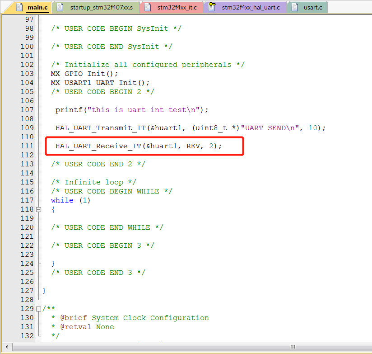372x354 pixels.
Task: Click the "UART SEND\n" string literal
Action: pos(270,128)
